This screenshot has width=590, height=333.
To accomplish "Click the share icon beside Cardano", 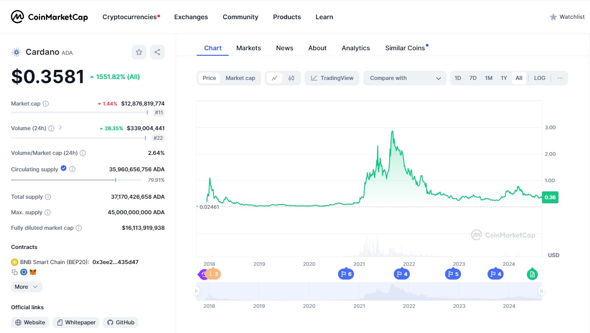I will (157, 52).
